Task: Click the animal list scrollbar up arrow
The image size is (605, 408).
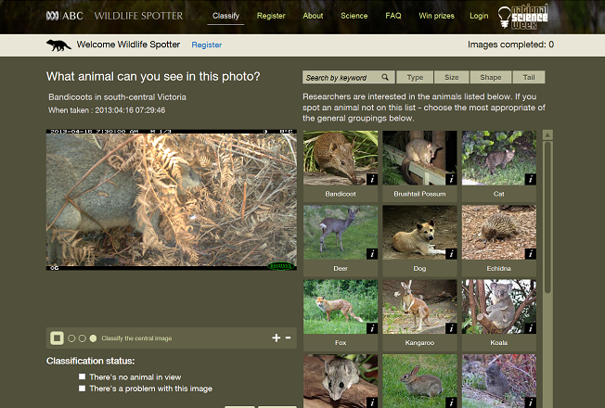Action: click(x=549, y=134)
